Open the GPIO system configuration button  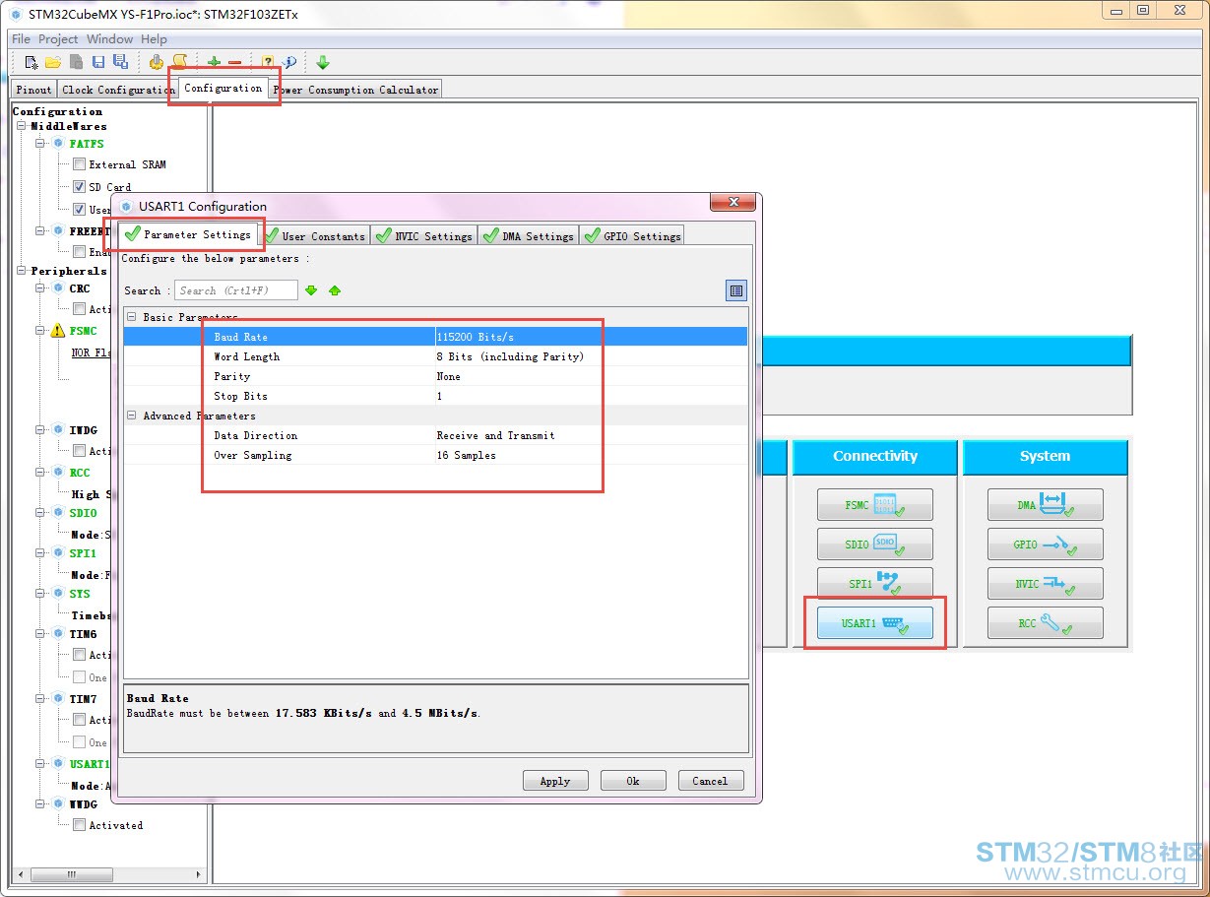[x=1046, y=545]
